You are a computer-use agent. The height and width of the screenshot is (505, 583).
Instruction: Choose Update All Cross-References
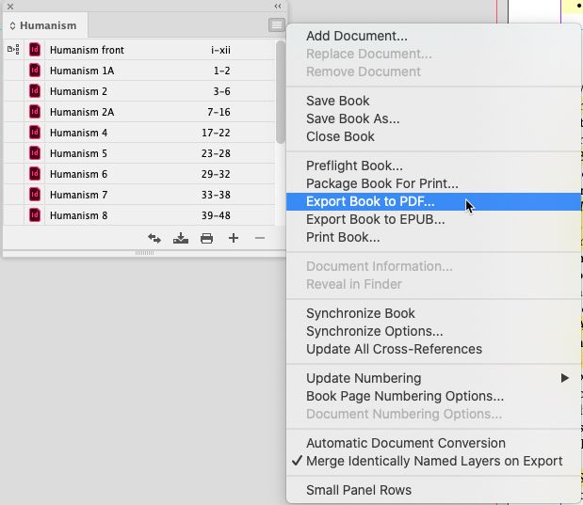[434, 349]
